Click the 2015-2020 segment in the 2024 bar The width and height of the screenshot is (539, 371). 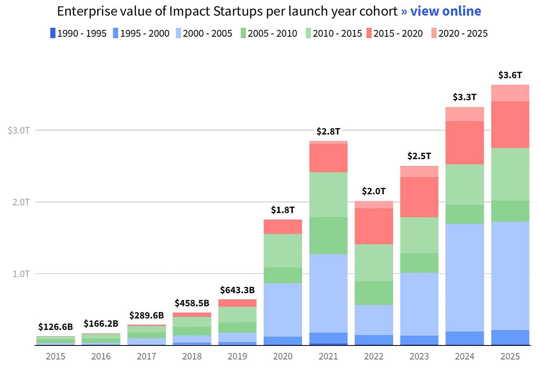(x=464, y=142)
